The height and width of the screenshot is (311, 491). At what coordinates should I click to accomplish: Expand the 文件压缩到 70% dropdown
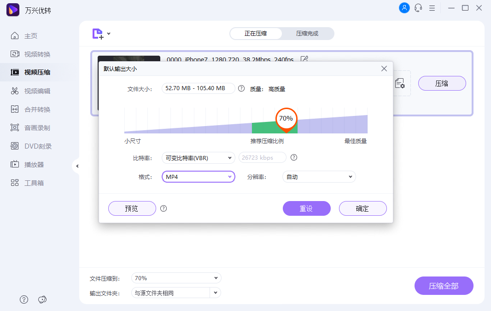click(x=176, y=278)
